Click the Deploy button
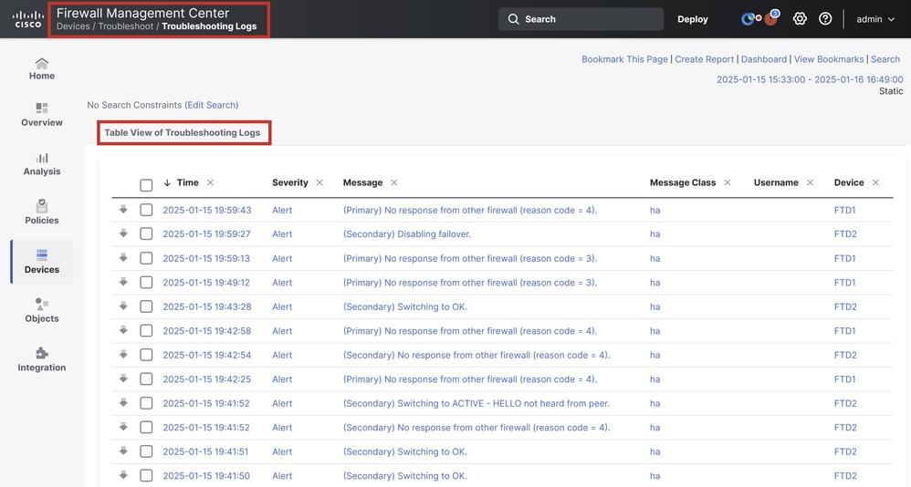Image resolution: width=911 pixels, height=487 pixels. point(693,19)
